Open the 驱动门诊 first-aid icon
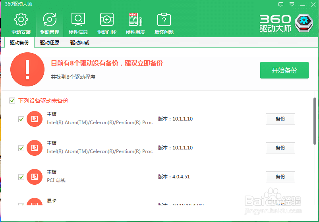The height and width of the screenshot is (222, 319). tap(107, 19)
